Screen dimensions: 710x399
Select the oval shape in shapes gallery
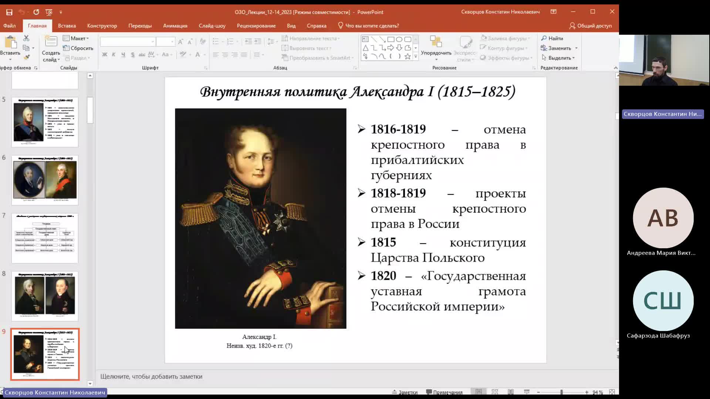click(x=399, y=39)
